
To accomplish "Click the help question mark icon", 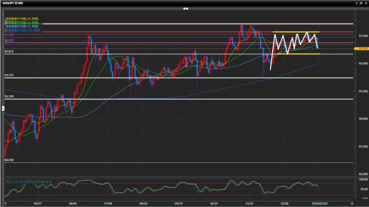I will [x=356, y=3].
